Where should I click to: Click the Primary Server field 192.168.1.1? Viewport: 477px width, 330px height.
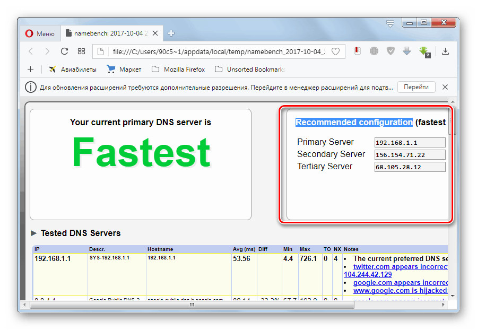[x=410, y=142]
